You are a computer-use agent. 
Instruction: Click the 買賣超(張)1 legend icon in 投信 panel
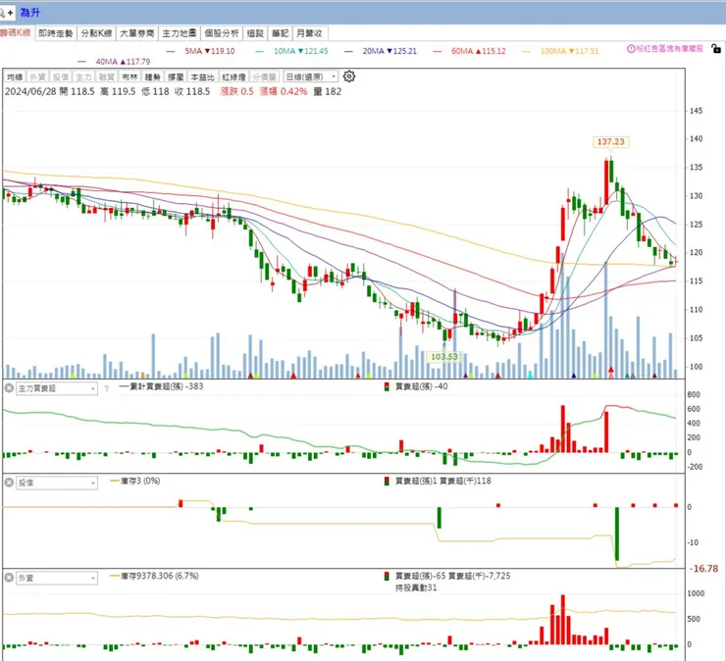(x=387, y=481)
